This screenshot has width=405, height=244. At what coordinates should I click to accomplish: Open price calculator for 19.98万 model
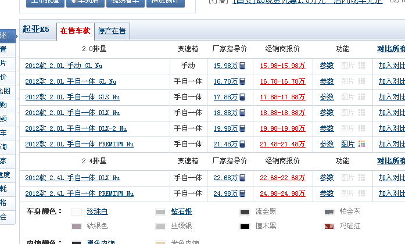point(242,128)
